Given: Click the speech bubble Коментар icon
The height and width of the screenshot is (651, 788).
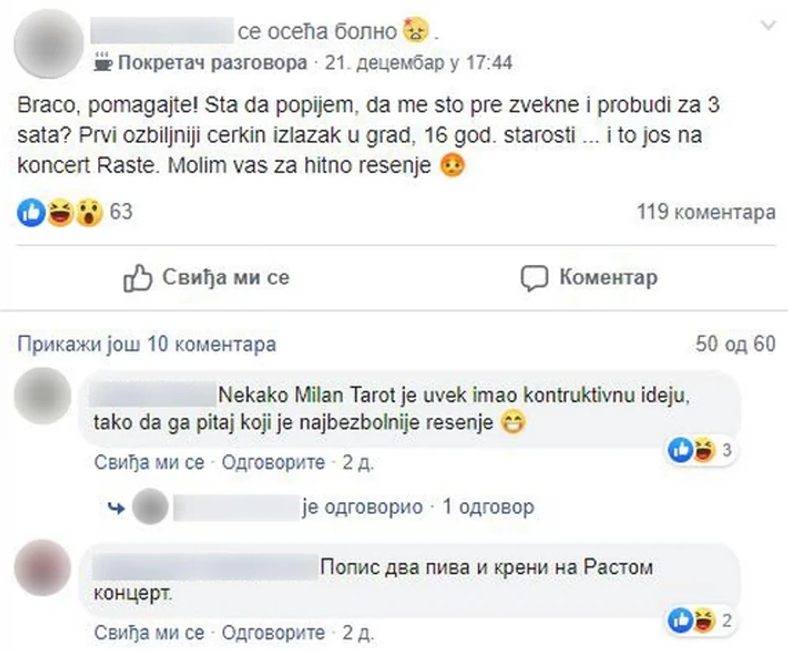Looking at the screenshot, I should tap(533, 277).
